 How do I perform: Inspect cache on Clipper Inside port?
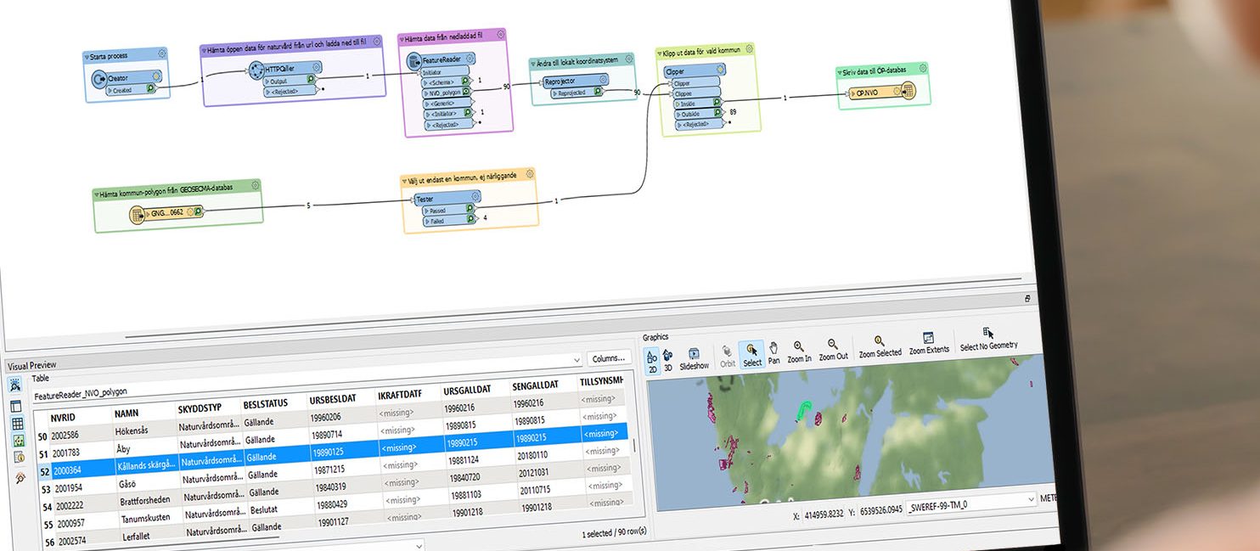(717, 102)
